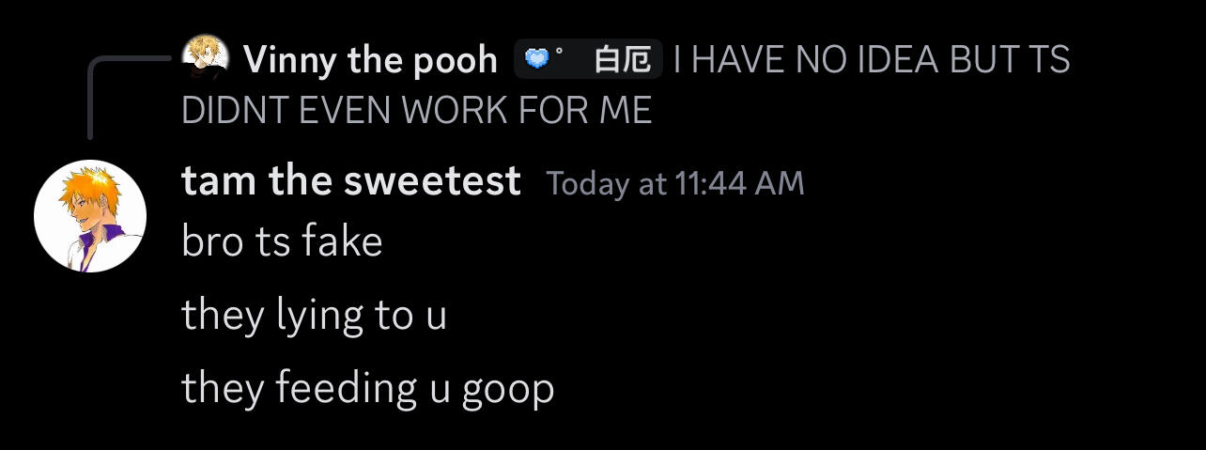Select the message 'bro ts fake'
The width and height of the screenshot is (1206, 450).
click(282, 241)
